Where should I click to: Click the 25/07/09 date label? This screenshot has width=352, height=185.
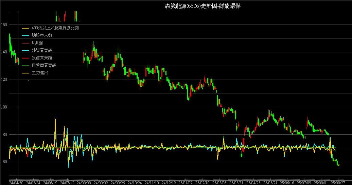click(304, 183)
